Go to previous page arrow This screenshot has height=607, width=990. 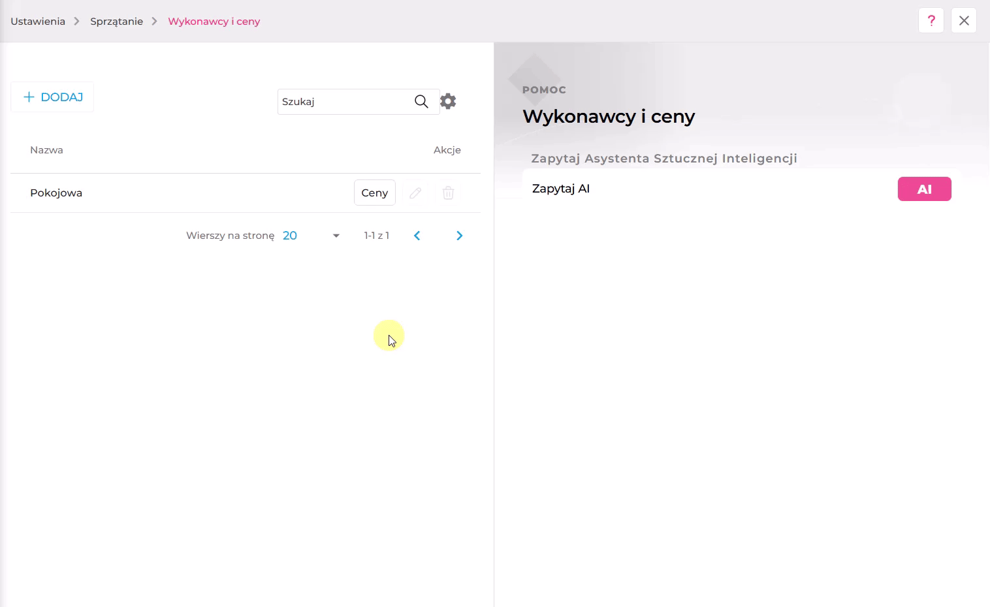(417, 236)
